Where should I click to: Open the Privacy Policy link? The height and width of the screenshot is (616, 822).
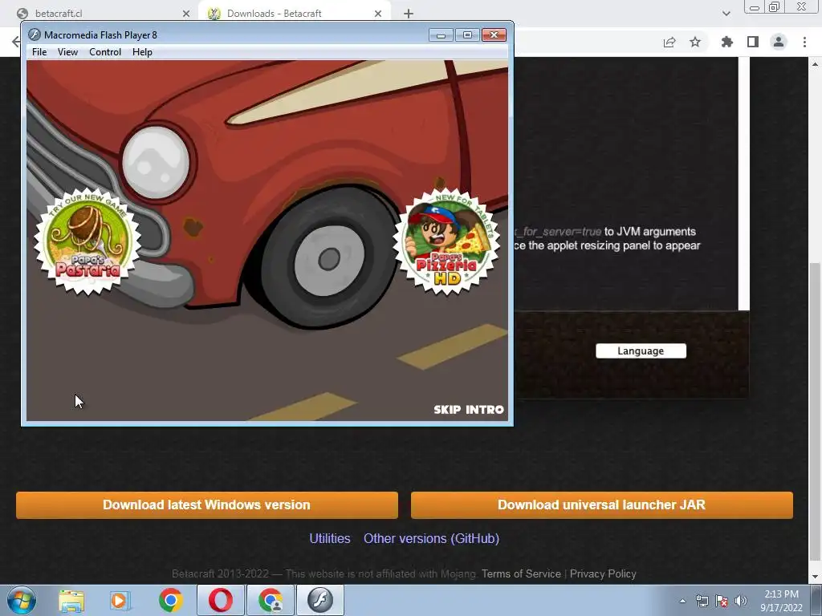(x=603, y=573)
